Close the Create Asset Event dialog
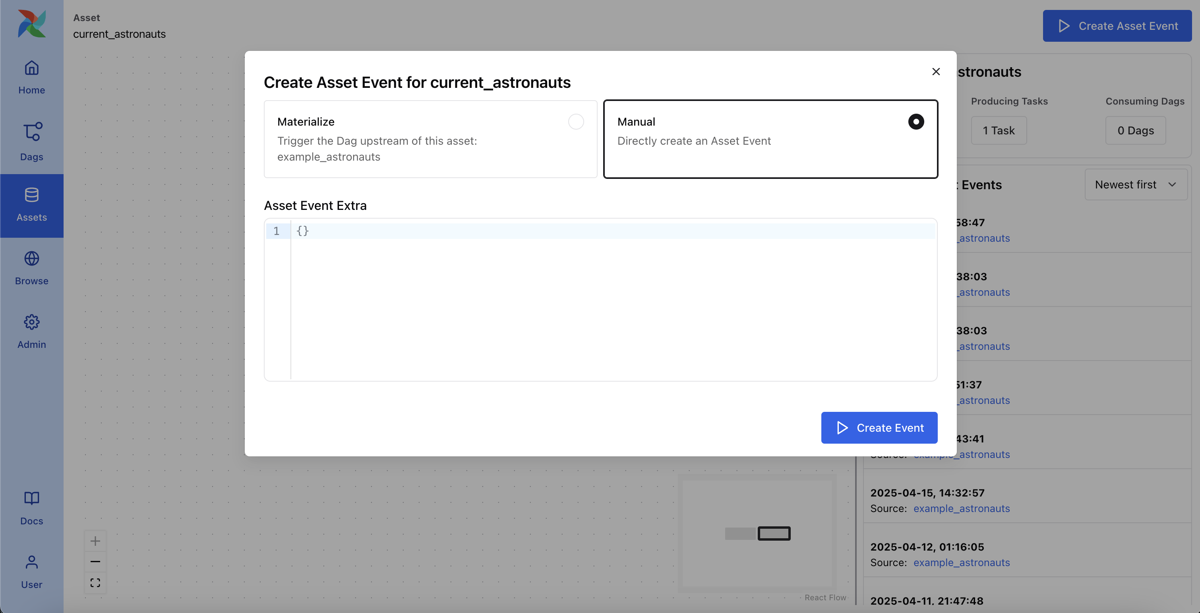Viewport: 1200px width, 613px height. [936, 71]
